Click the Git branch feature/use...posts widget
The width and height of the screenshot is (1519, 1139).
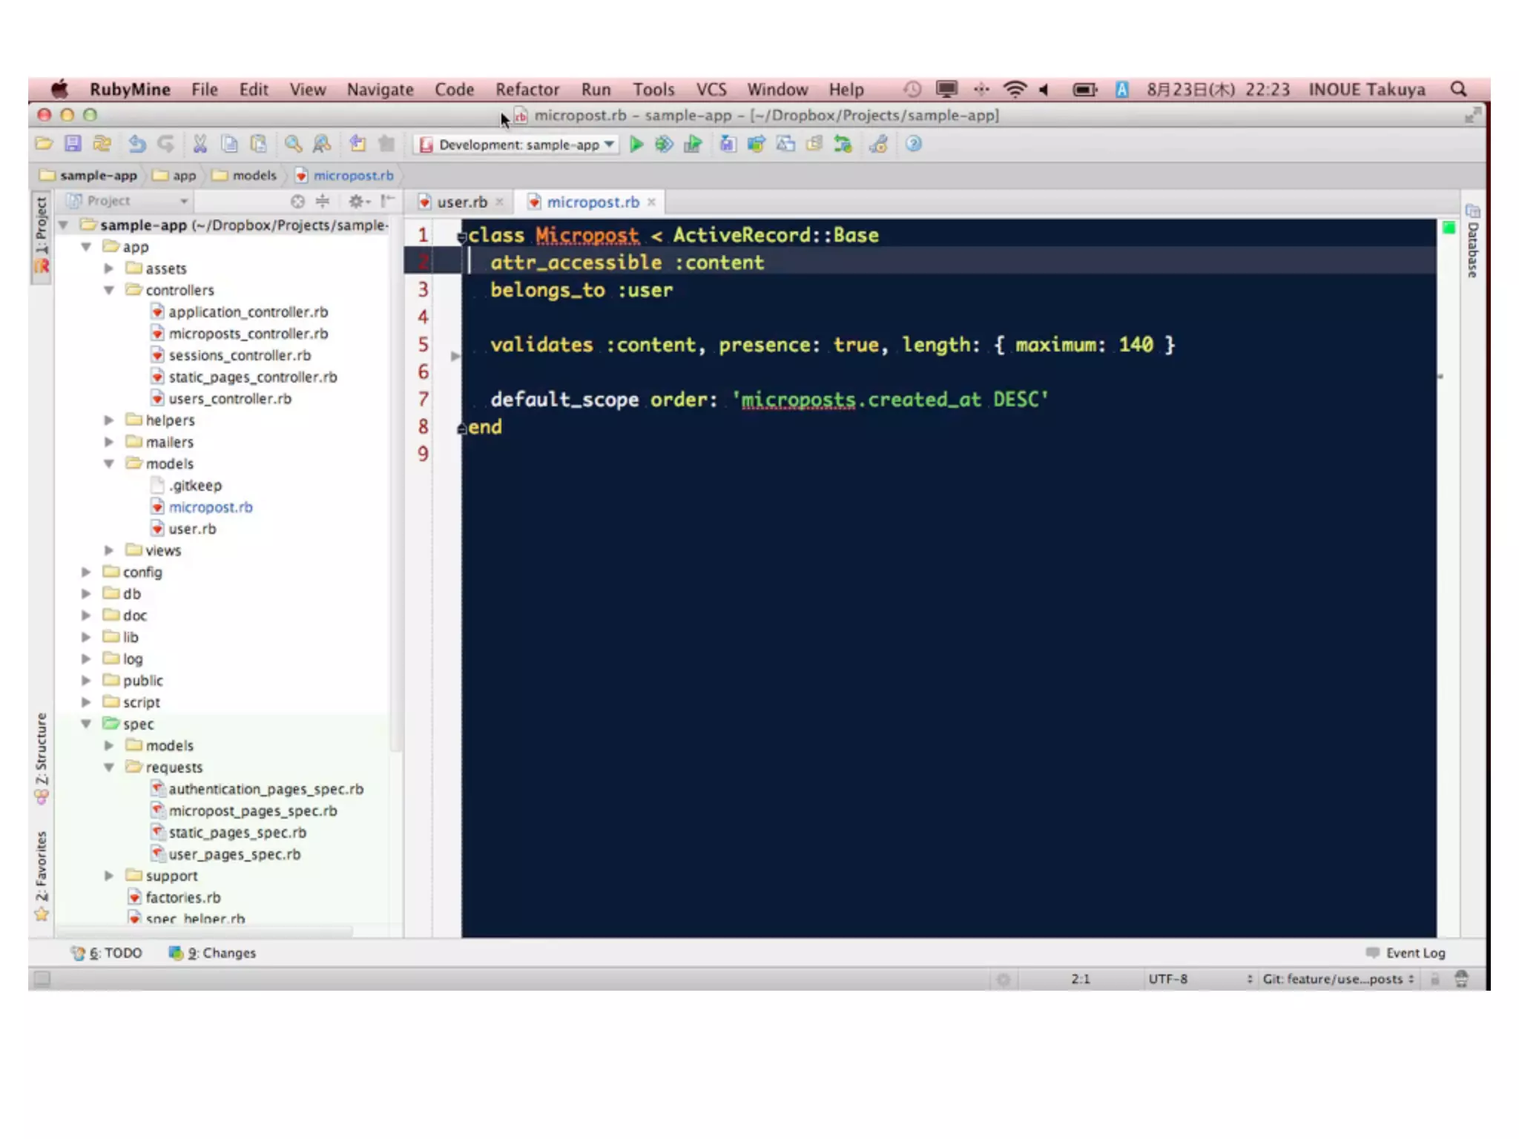(x=1333, y=979)
